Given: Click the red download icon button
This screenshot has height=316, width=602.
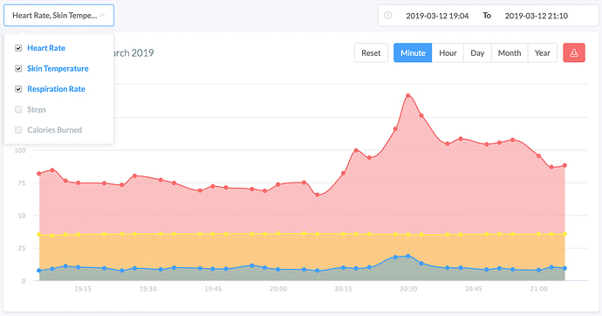Looking at the screenshot, I should pos(574,52).
